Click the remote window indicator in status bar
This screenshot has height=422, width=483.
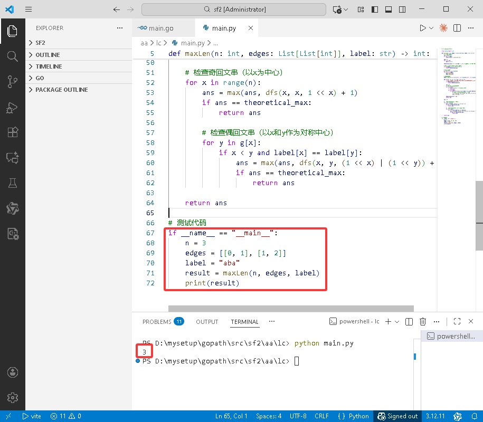click(x=8, y=416)
